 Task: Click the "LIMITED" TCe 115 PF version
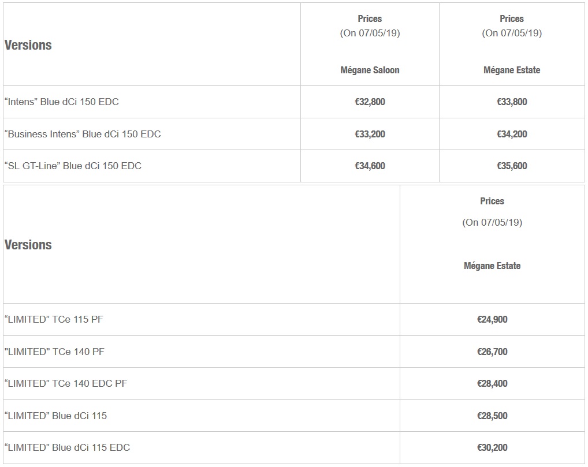[54, 319]
